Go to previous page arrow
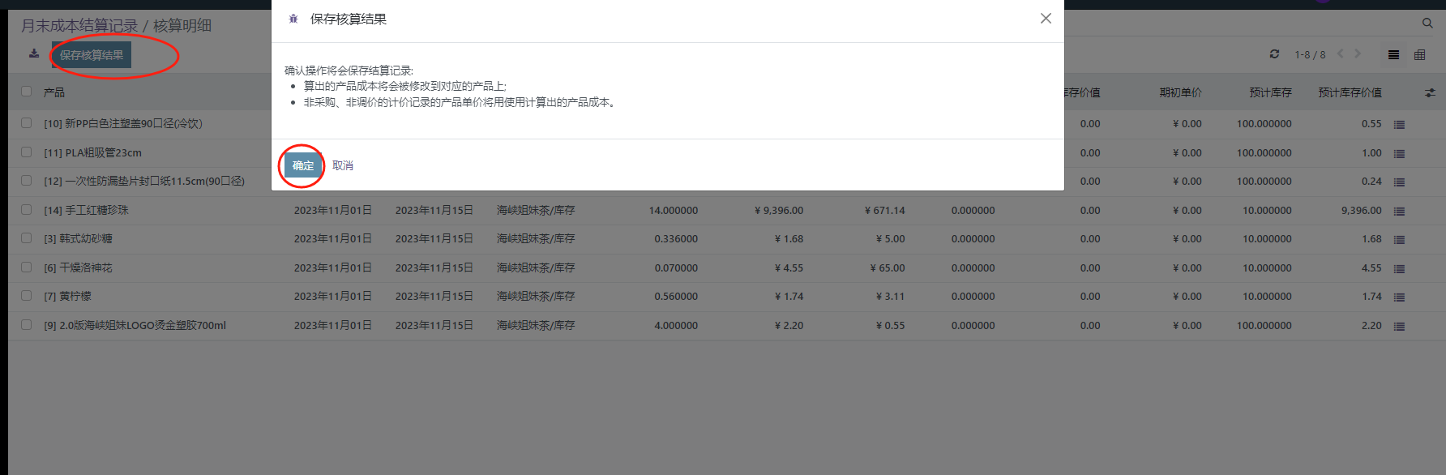Image resolution: width=1446 pixels, height=475 pixels. pyautogui.click(x=1341, y=54)
